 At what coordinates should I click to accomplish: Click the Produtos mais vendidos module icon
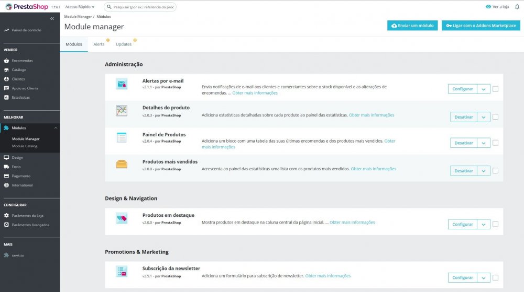(x=122, y=164)
